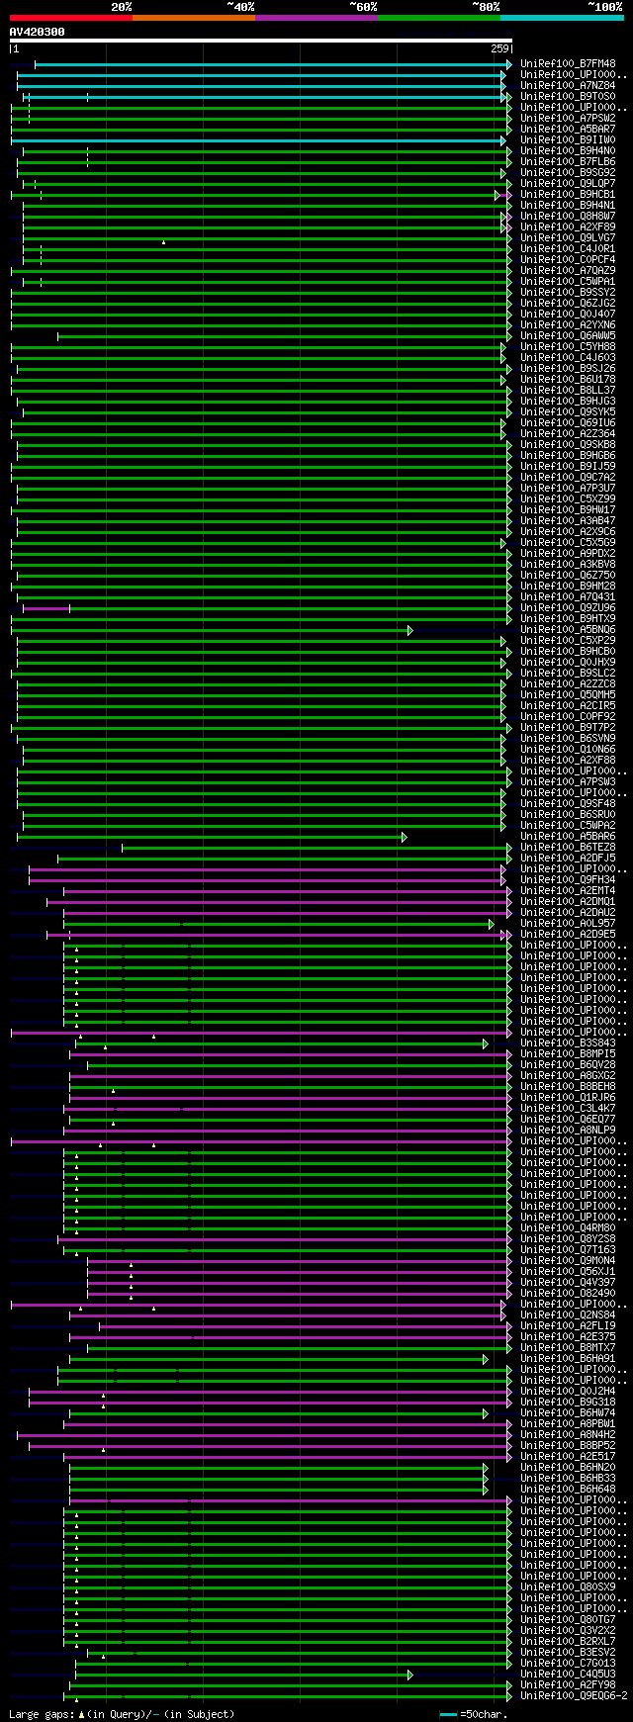
Task: Click hit label UniRef100_B9IJ59
Action: coord(568,467)
